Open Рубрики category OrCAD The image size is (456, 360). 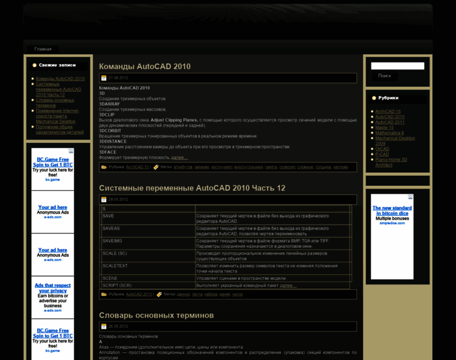(x=382, y=149)
